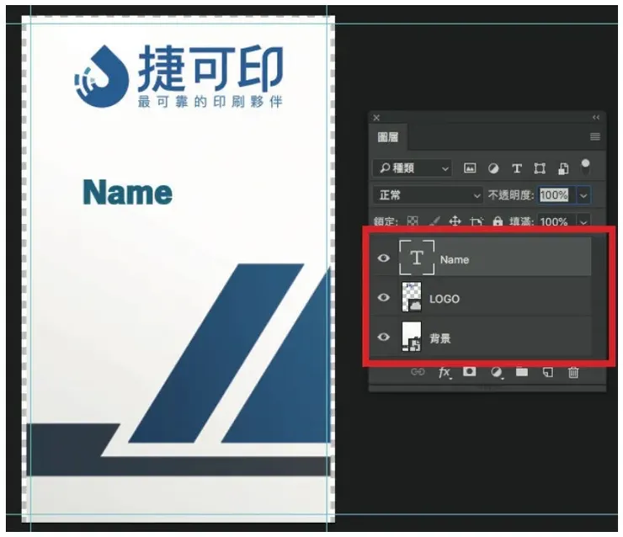The width and height of the screenshot is (623, 537).
Task: Add a layer mask
Action: [x=469, y=371]
